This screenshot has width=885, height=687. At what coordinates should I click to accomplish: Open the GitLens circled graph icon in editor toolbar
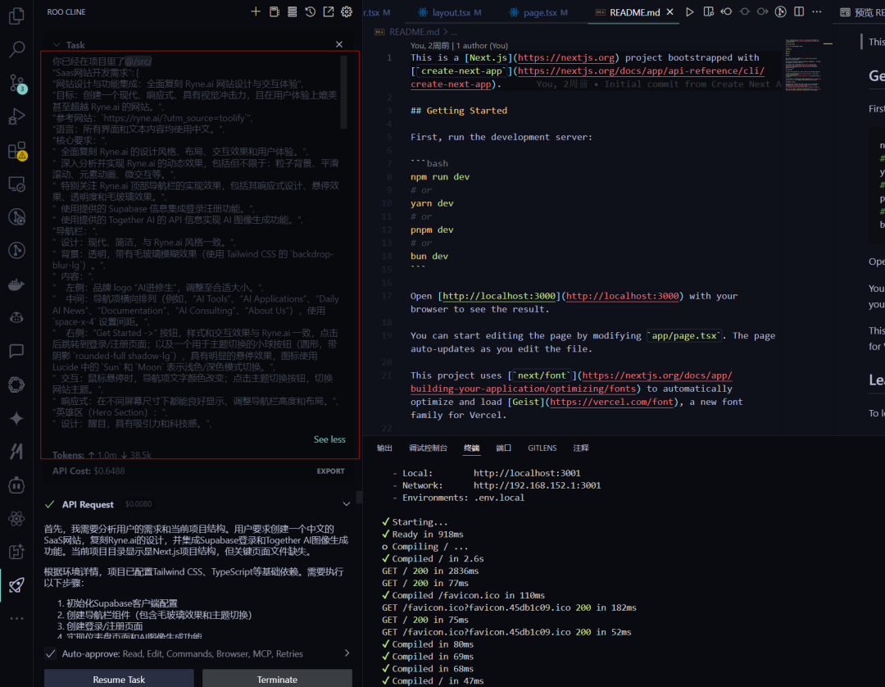781,11
